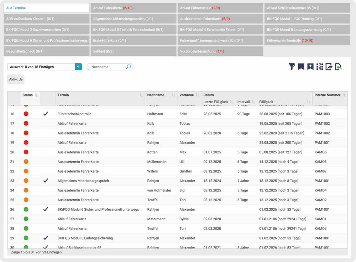Viewport: 356px width, 262px height.
Task: Click red status dot for Kottan row
Action: click(26, 152)
